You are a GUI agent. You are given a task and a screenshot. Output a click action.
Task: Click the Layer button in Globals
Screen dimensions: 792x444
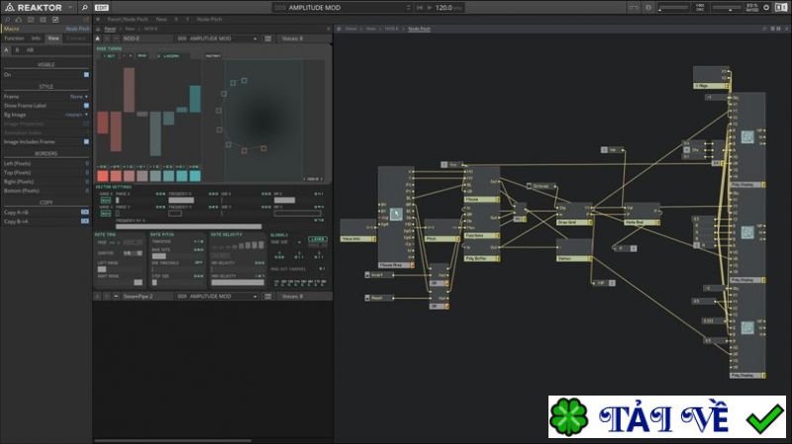click(317, 239)
